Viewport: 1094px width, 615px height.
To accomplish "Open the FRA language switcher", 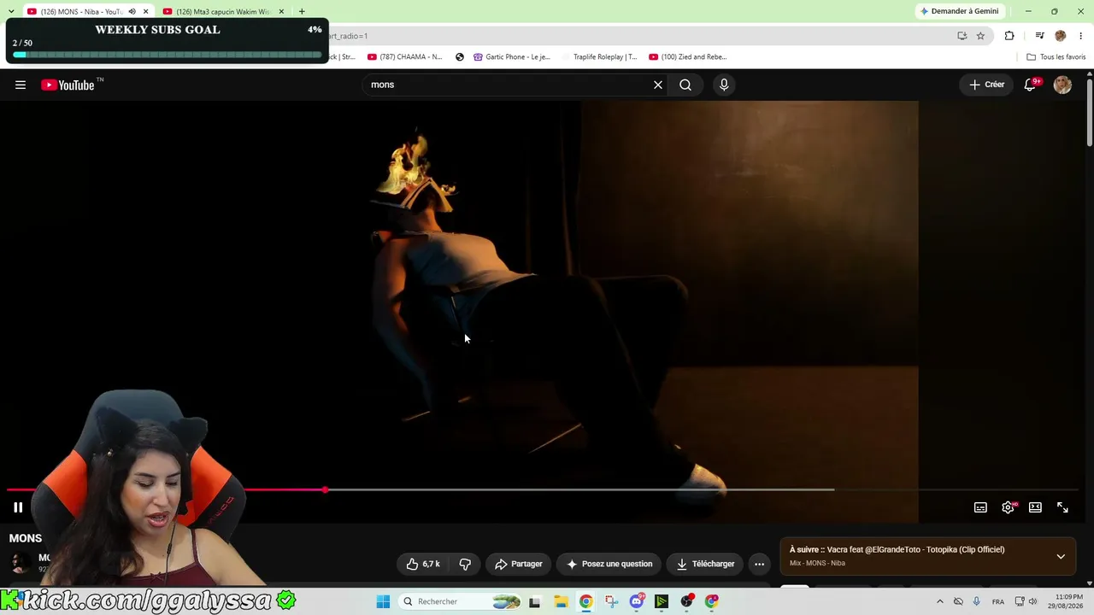I will pos(998,602).
